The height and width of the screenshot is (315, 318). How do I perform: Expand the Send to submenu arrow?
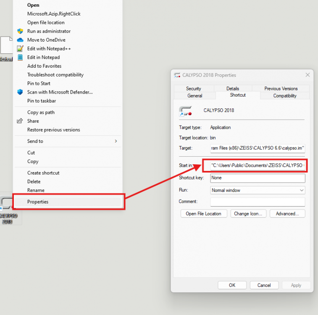coord(116,141)
